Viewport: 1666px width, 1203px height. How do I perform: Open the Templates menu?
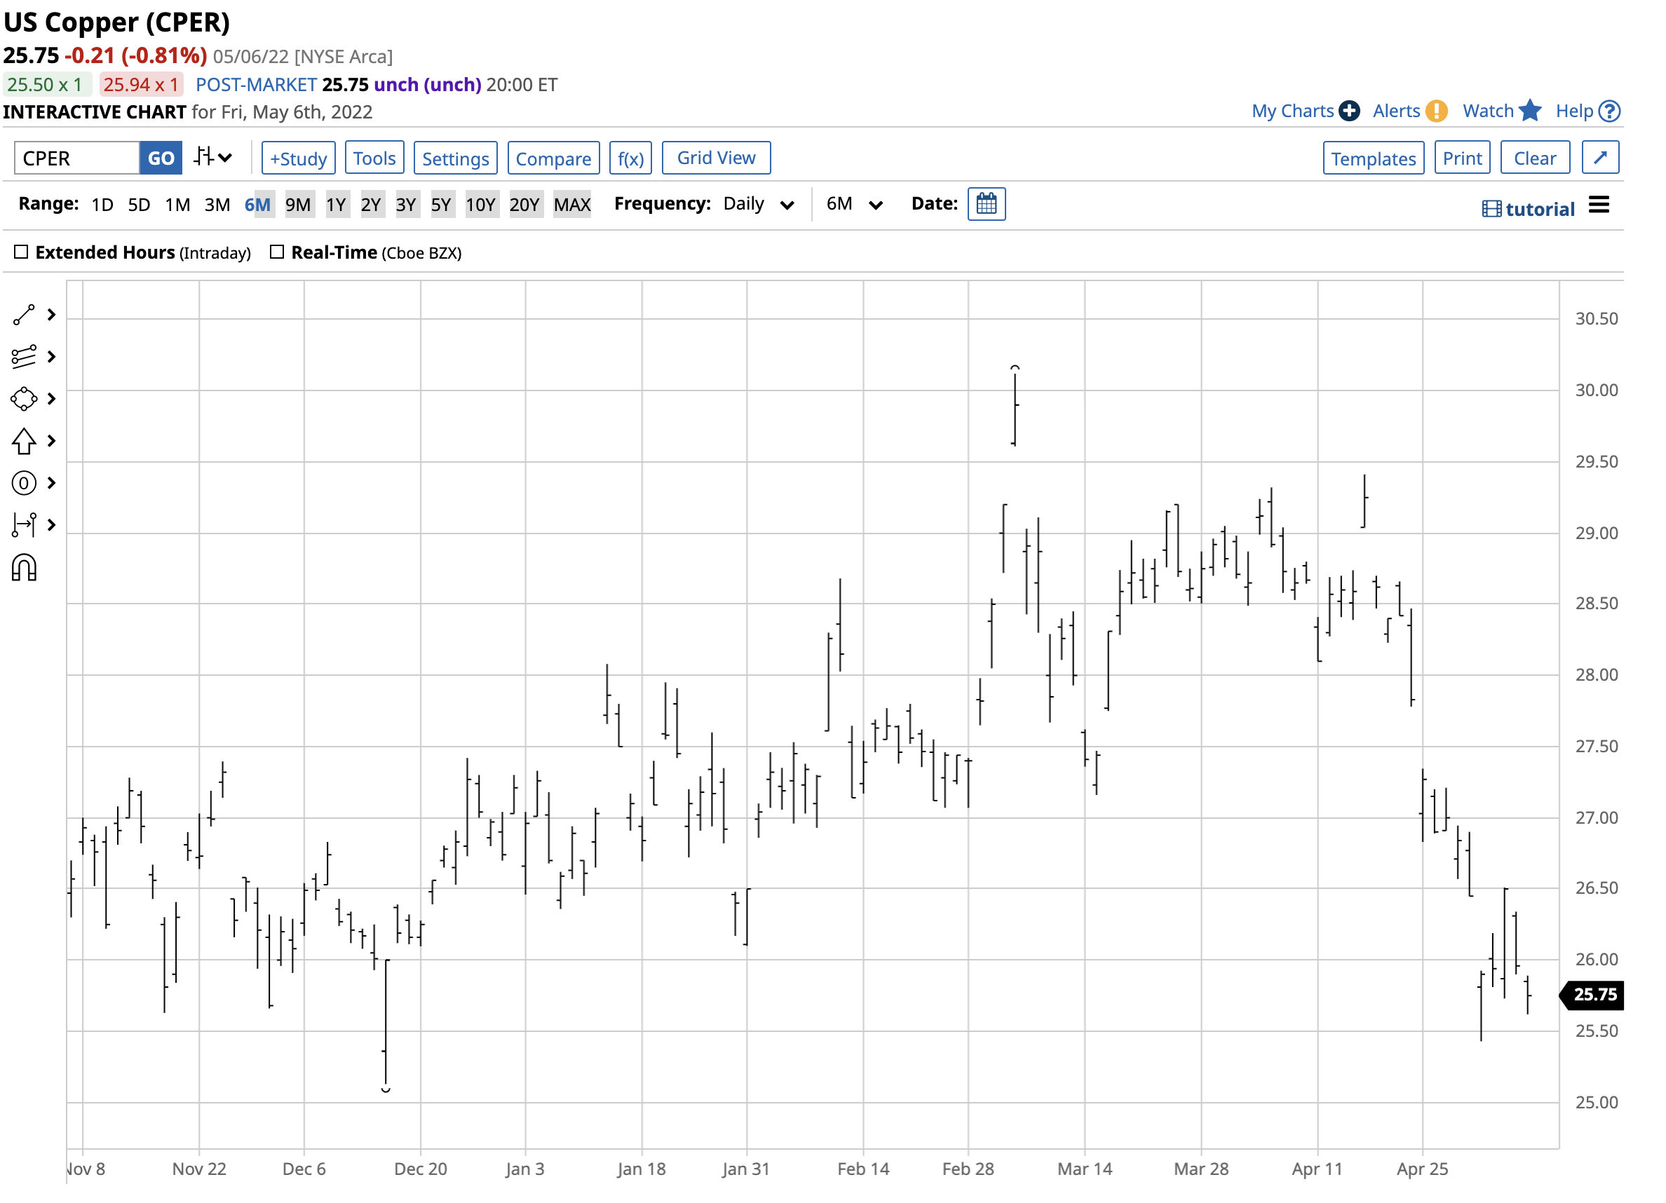click(1374, 157)
